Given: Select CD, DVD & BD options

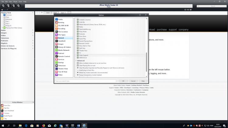Looking at the screenshot, I should (63, 25).
